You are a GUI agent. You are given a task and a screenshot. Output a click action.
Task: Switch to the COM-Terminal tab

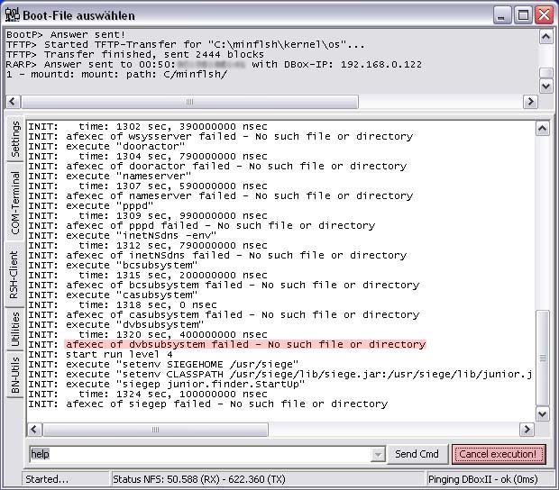tap(15, 202)
